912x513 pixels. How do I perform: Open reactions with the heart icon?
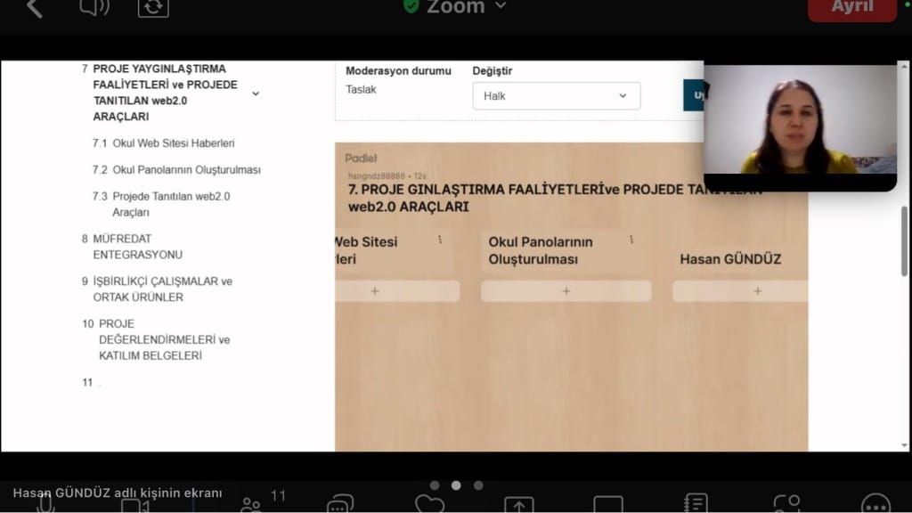coord(429,504)
